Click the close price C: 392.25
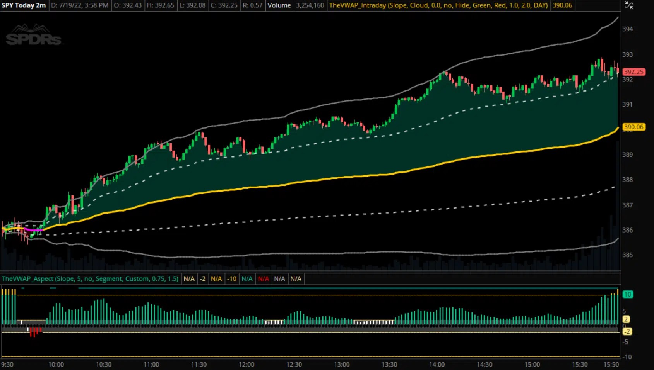Image resolution: width=654 pixels, height=370 pixels. click(x=224, y=5)
